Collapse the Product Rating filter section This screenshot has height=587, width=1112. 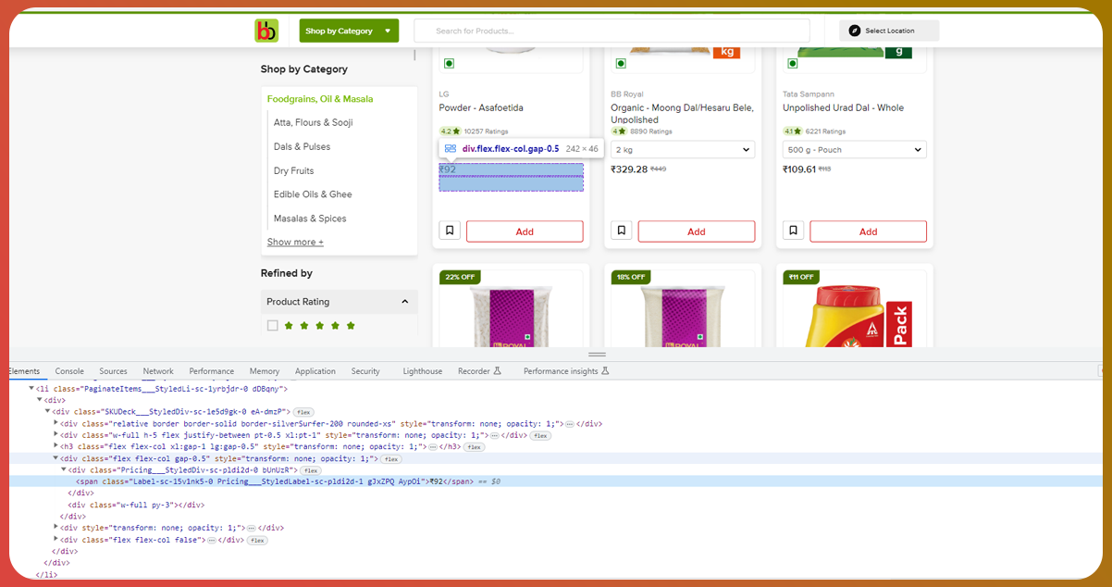coord(404,302)
